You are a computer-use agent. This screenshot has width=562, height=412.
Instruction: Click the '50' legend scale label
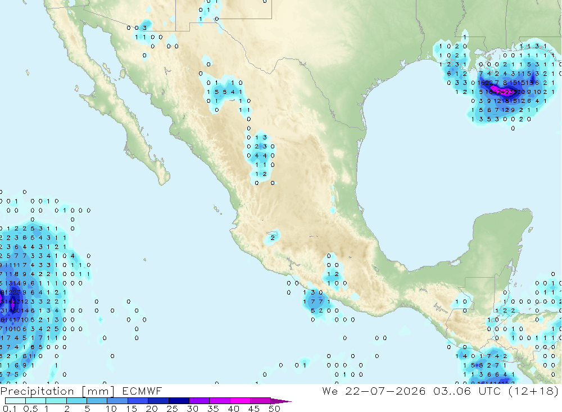coord(274,409)
